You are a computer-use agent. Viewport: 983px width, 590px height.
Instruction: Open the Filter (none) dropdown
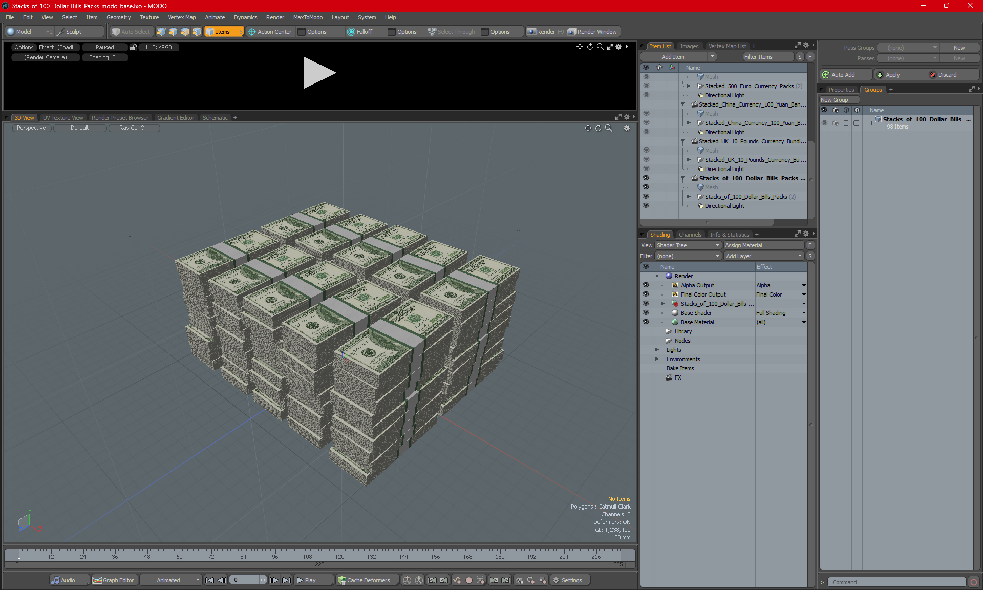pyautogui.click(x=688, y=256)
